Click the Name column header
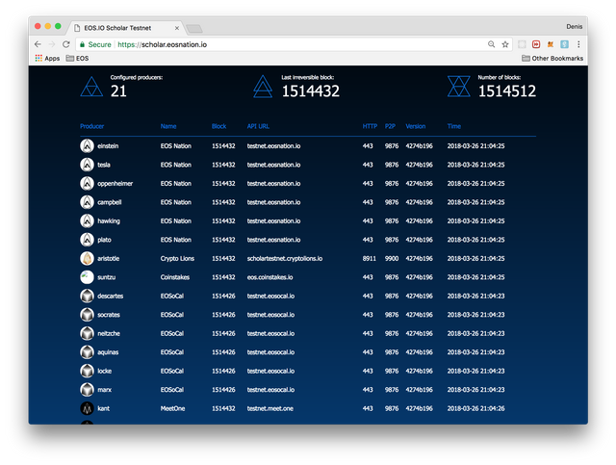616x465 pixels. point(168,126)
